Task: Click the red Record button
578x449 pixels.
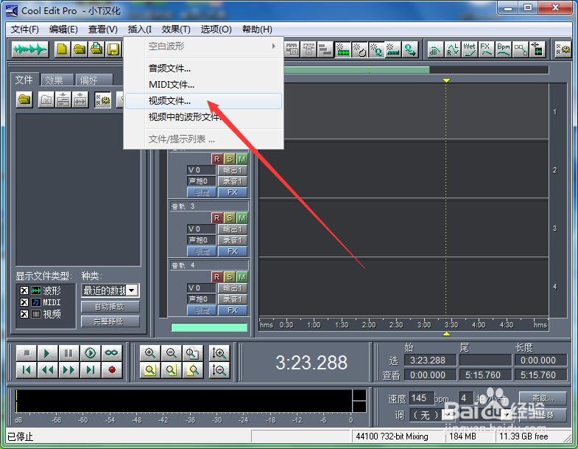Action: pyautogui.click(x=112, y=369)
